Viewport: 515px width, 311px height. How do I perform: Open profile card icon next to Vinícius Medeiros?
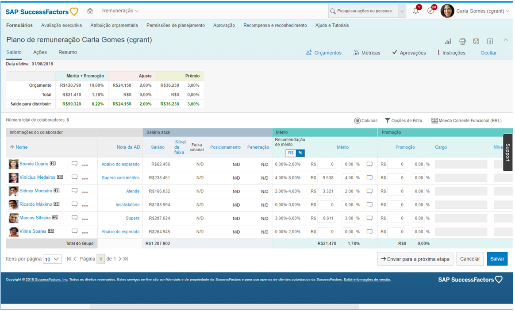tap(60, 177)
